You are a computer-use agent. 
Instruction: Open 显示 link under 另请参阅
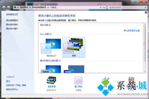click(8, 81)
